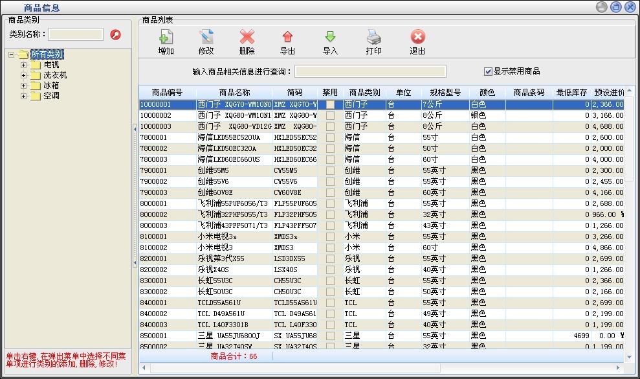
Task: Click the vertical scrollbar down arrow
Action: (x=630, y=357)
